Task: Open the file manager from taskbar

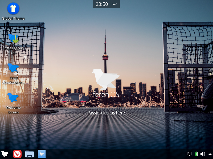Action: pos(30,154)
